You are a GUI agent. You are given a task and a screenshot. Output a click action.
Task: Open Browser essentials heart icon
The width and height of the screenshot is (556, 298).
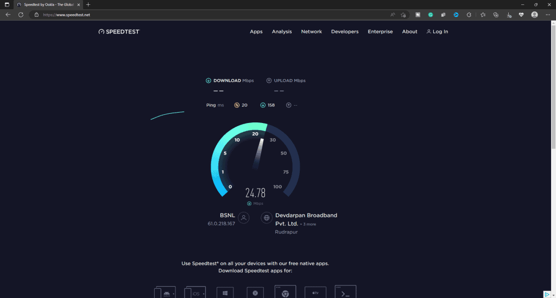[521, 15]
